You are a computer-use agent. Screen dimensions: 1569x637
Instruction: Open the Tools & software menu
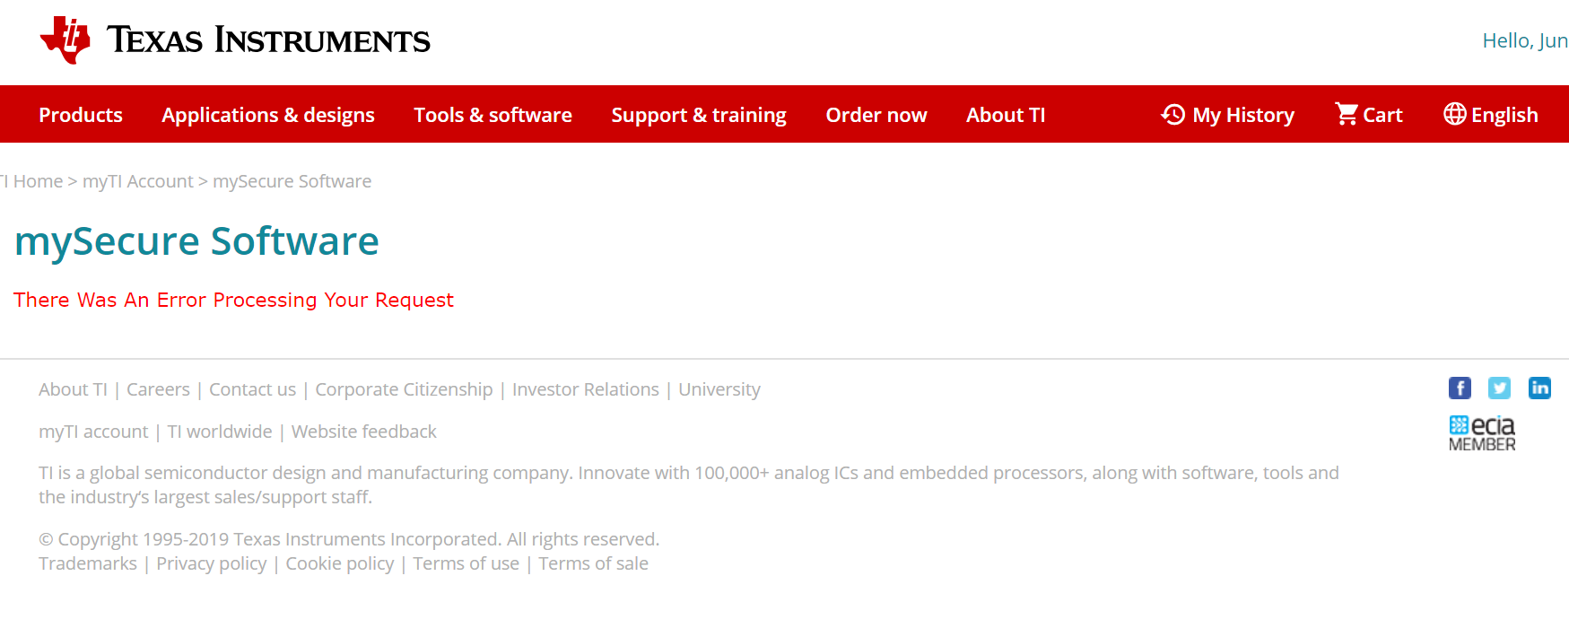click(492, 115)
